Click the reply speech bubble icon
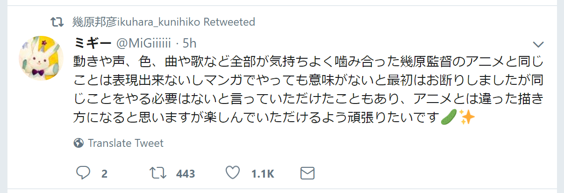The height and width of the screenshot is (193, 564). pyautogui.click(x=83, y=173)
